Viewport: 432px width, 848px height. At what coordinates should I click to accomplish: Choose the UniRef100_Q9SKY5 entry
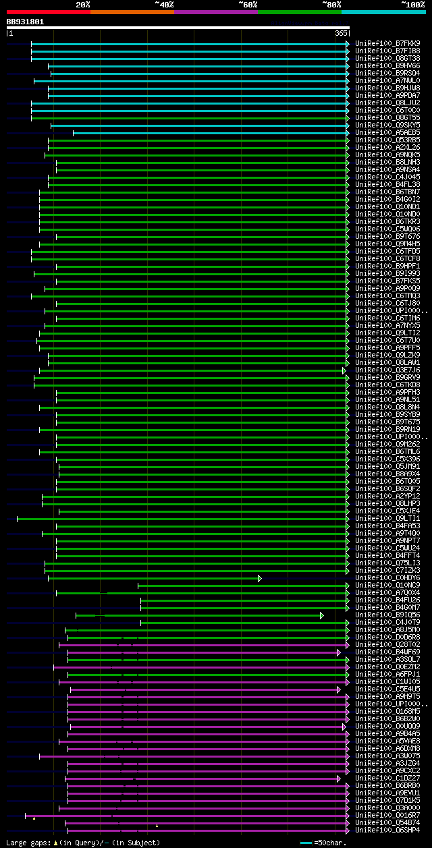pos(387,125)
